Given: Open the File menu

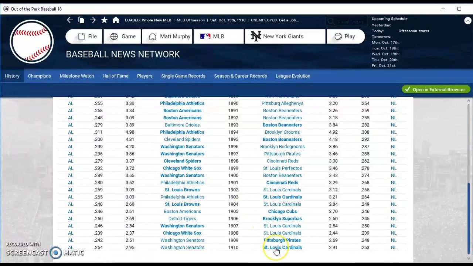Looking at the screenshot, I should (84, 36).
